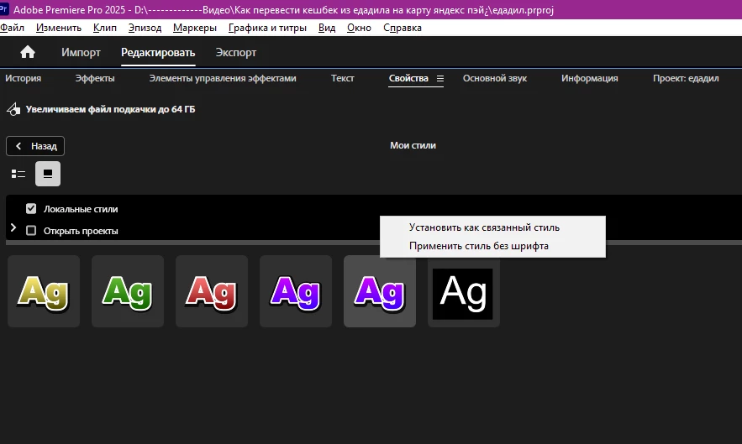Viewport: 742px width, 444px height.
Task: Switch to thumbnail grid view of styles
Action: click(48, 174)
